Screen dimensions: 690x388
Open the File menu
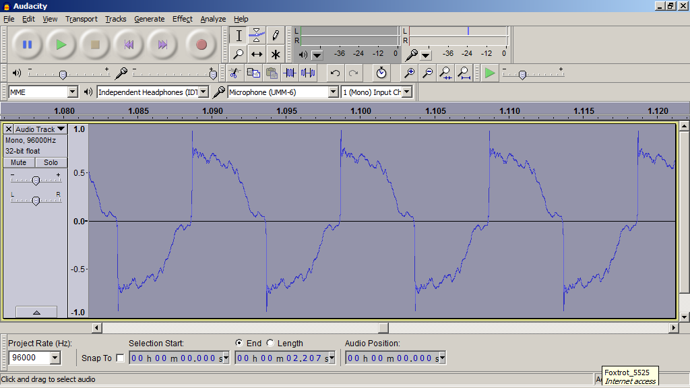tap(9, 19)
